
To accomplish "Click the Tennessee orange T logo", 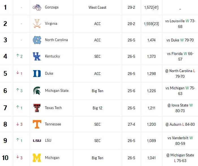I will pos(37,124).
